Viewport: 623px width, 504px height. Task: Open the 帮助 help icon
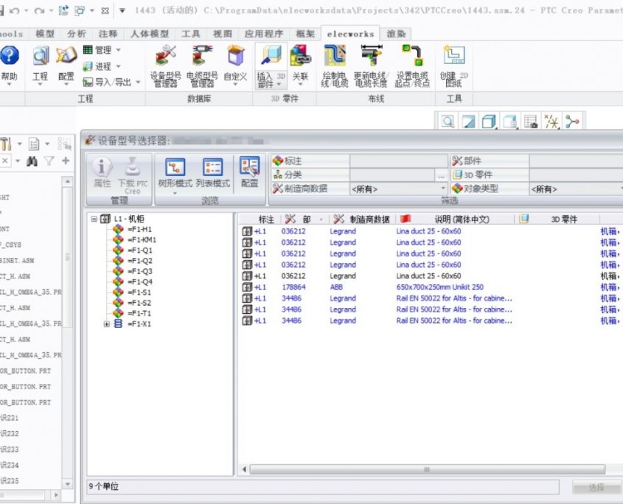pos(10,55)
